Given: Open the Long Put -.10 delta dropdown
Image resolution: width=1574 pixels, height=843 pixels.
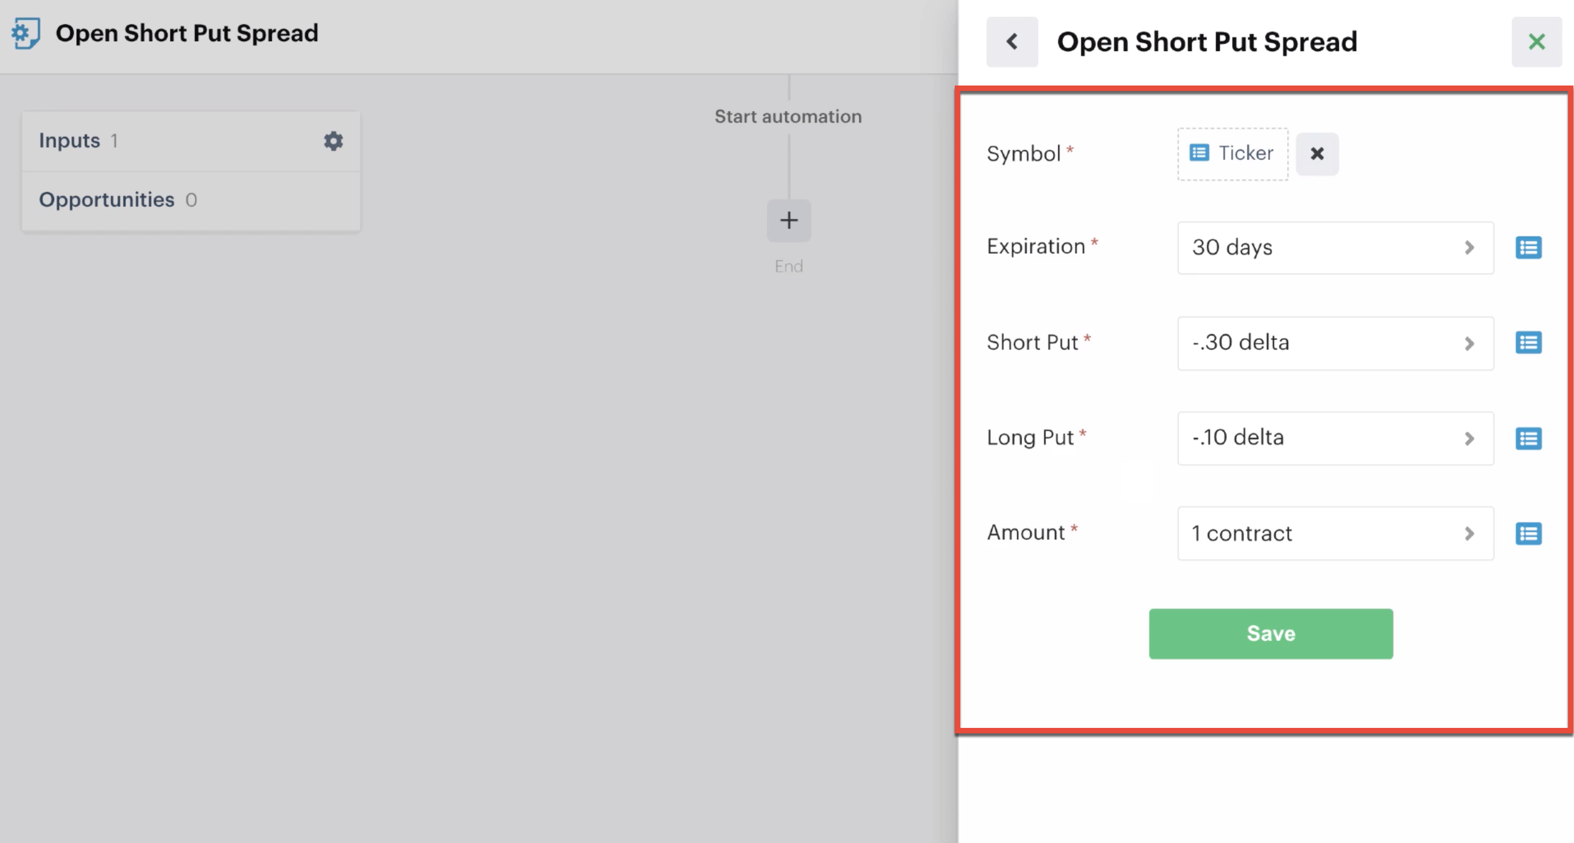Looking at the screenshot, I should 1336,438.
